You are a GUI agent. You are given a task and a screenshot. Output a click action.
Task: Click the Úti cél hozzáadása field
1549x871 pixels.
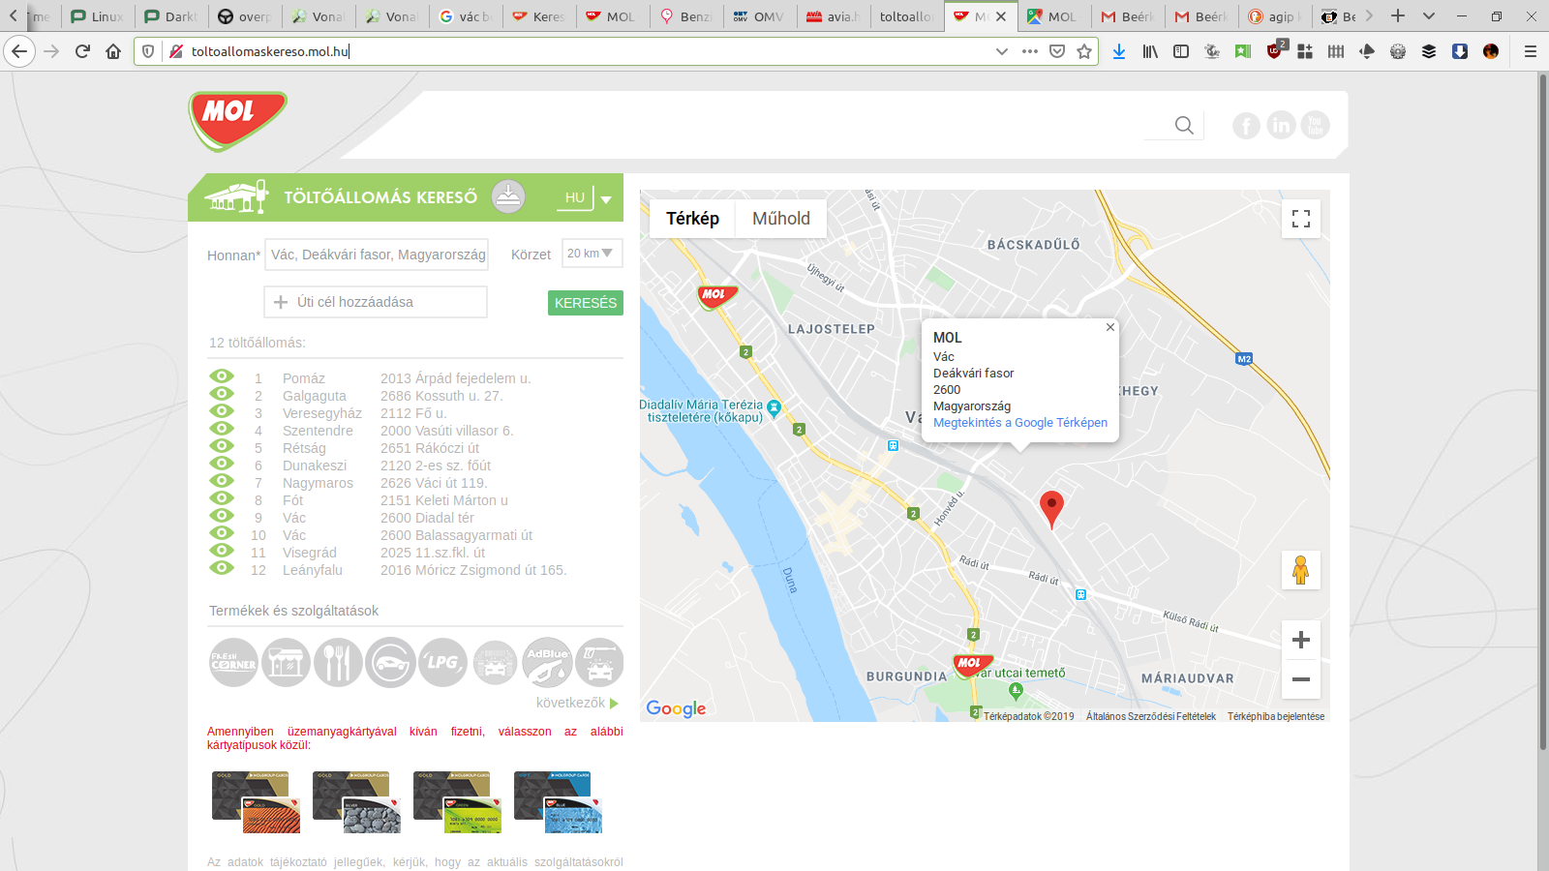pos(376,302)
